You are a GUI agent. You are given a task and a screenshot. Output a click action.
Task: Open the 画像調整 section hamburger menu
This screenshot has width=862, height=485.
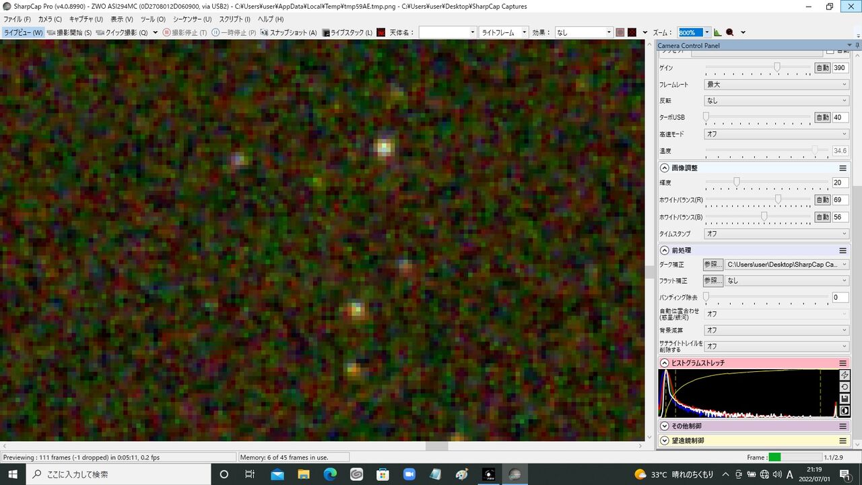tap(842, 168)
